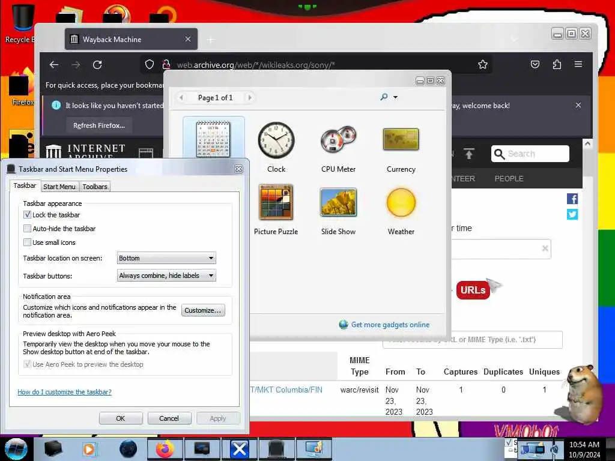Select the Wayback Machine browser tab
This screenshot has height=461, width=615.
131,39
